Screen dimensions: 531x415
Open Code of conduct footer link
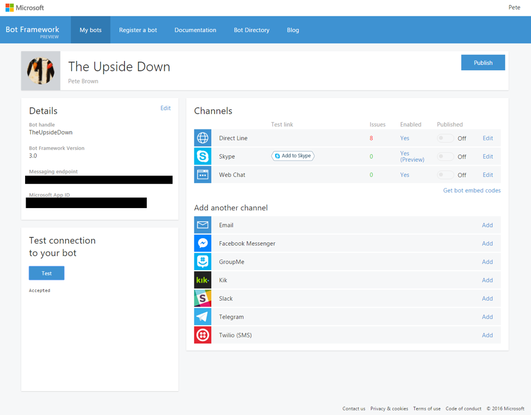[x=463, y=408]
